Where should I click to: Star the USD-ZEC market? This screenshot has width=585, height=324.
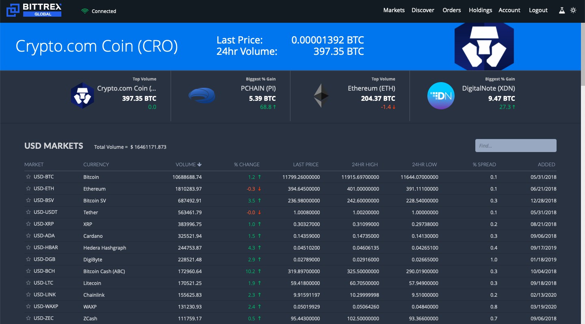(28, 318)
